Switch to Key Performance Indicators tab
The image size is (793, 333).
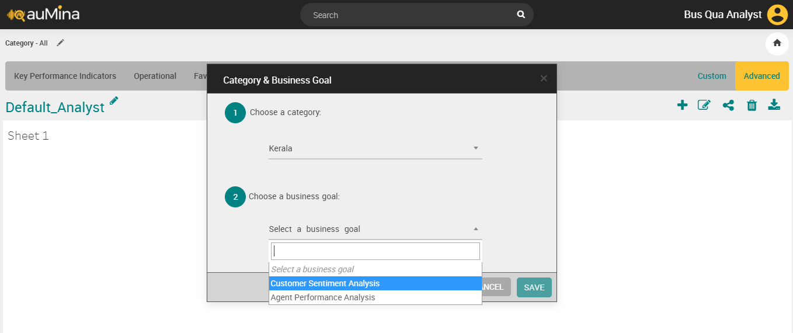coord(65,76)
